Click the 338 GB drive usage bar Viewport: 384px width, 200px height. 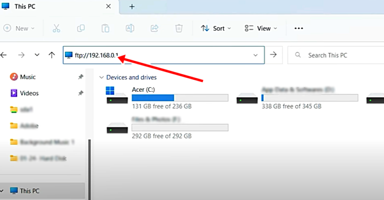point(310,98)
